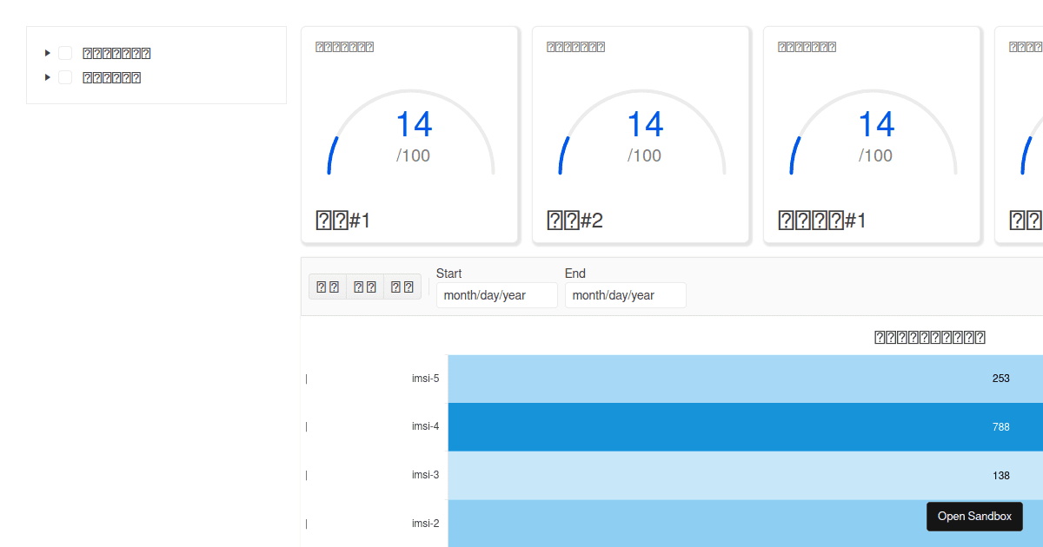Select the imsi-4 bar showing 788
The height and width of the screenshot is (547, 1043).
coord(739,426)
